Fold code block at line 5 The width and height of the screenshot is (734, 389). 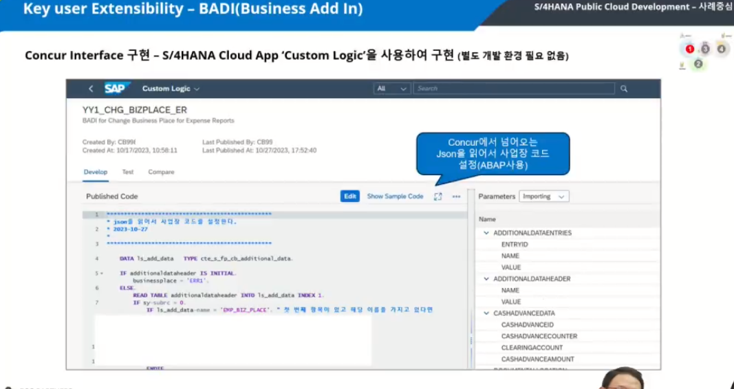click(102, 274)
